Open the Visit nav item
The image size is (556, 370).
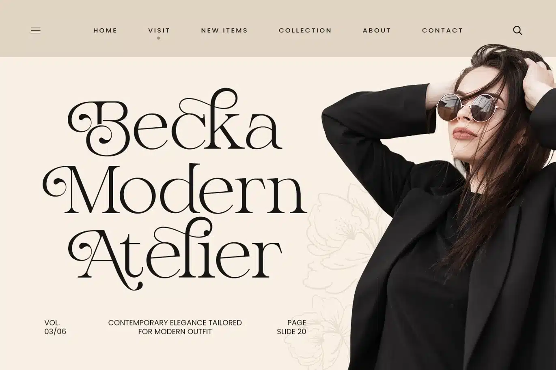tap(159, 30)
